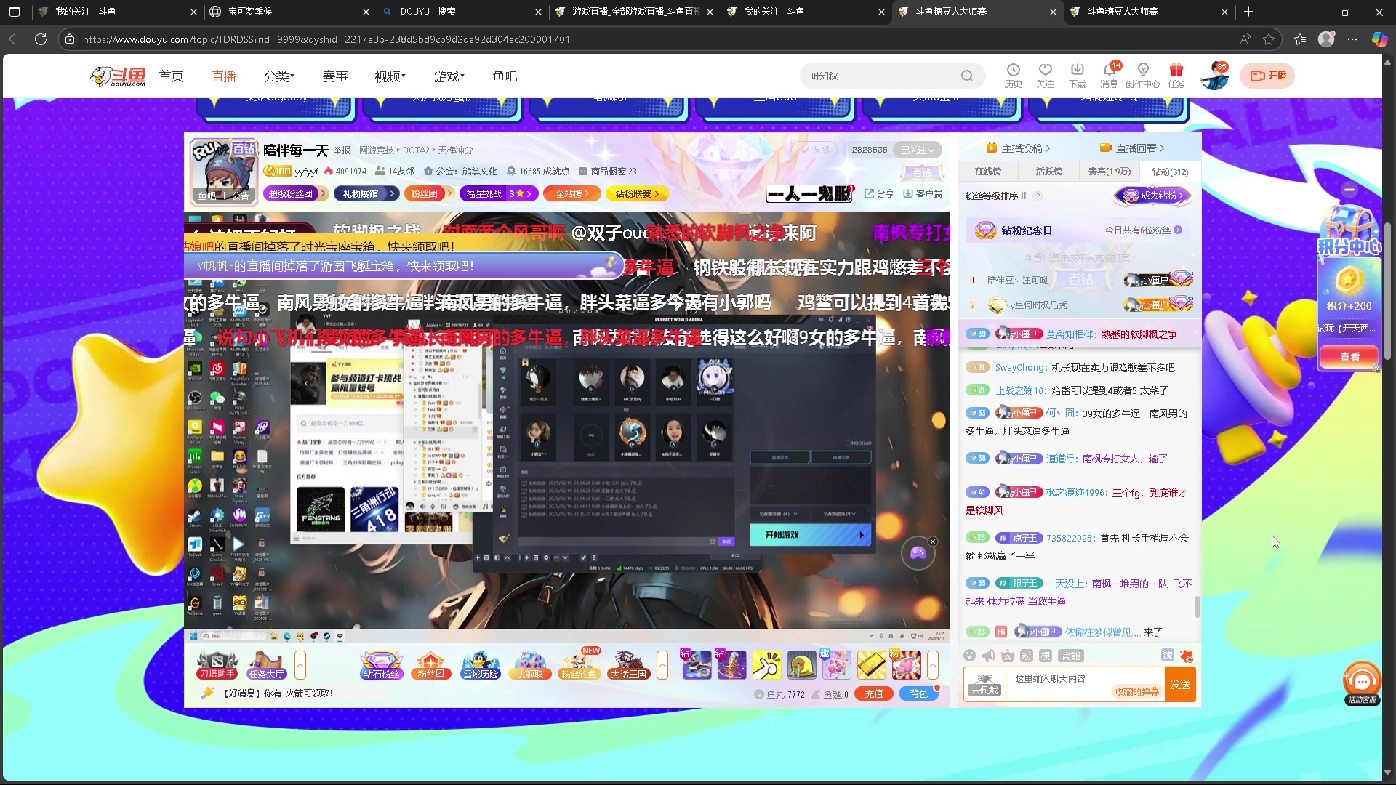Click the 粉丝钓鱼 fishing game icon
The width and height of the screenshot is (1396, 785).
[579, 664]
